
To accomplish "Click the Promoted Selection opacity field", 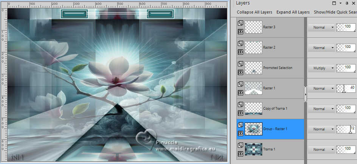I will (346, 68).
